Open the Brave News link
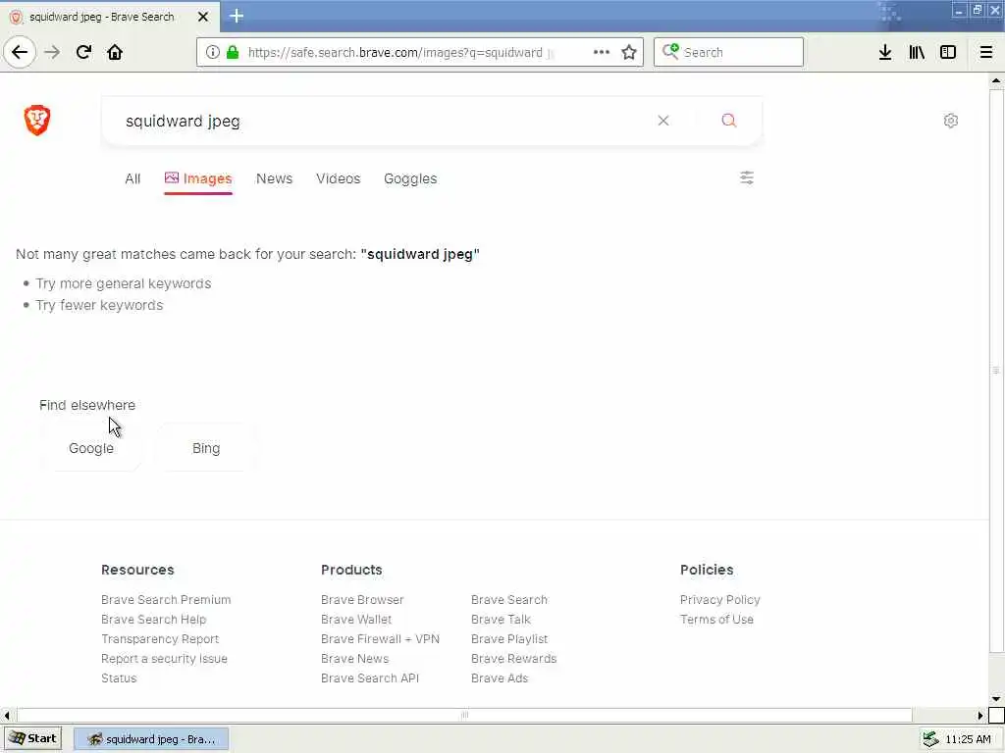 point(355,658)
